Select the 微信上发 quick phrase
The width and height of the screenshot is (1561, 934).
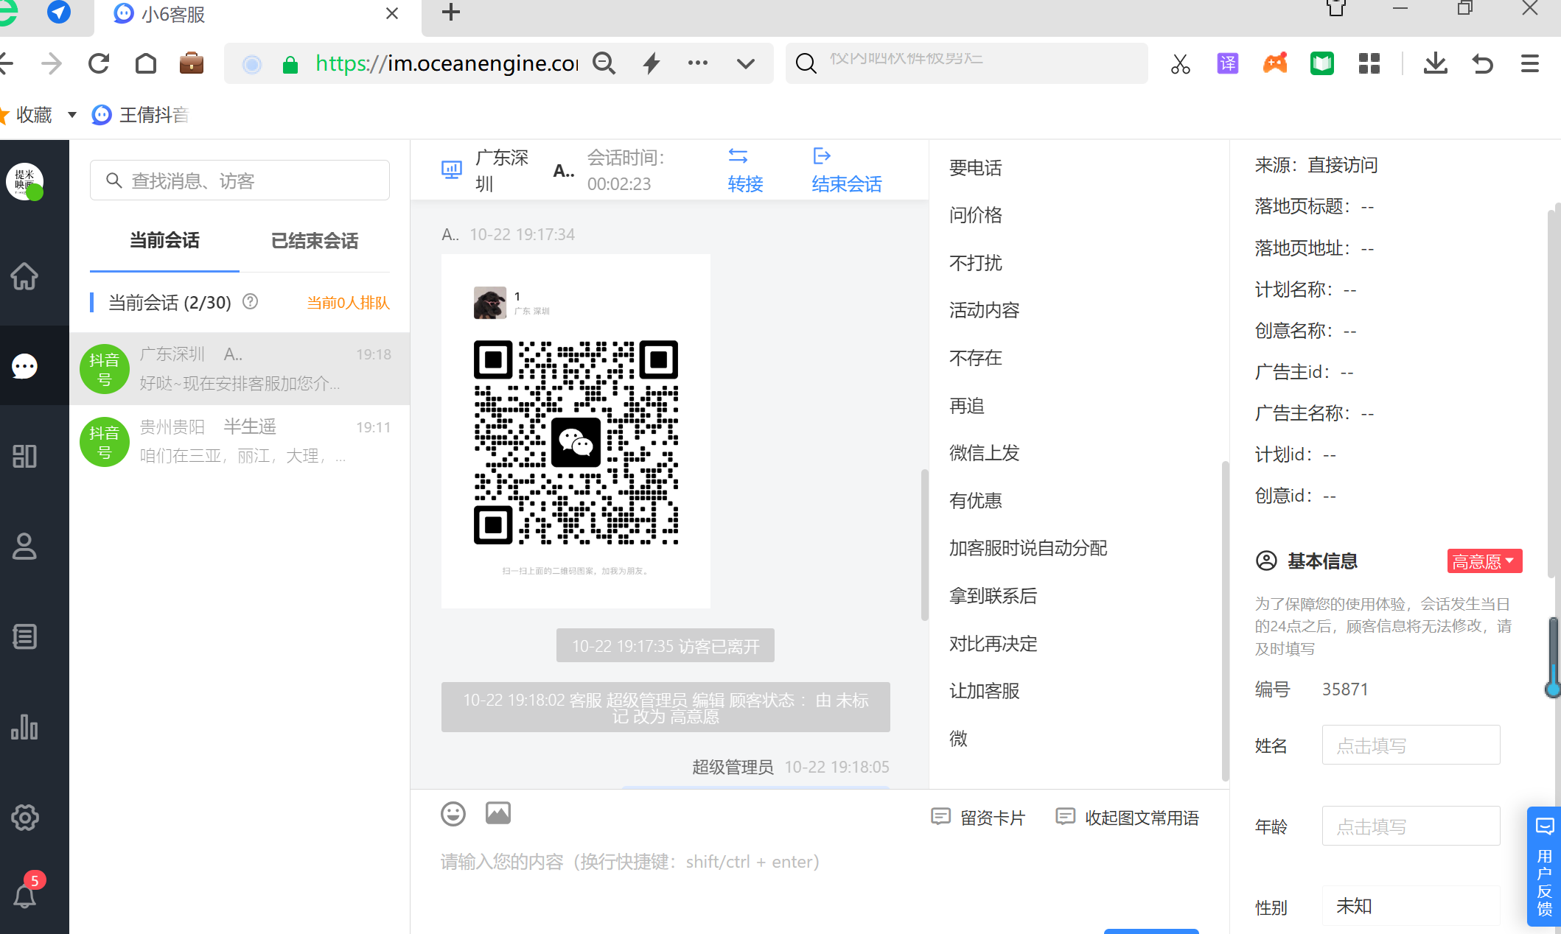[x=985, y=453]
